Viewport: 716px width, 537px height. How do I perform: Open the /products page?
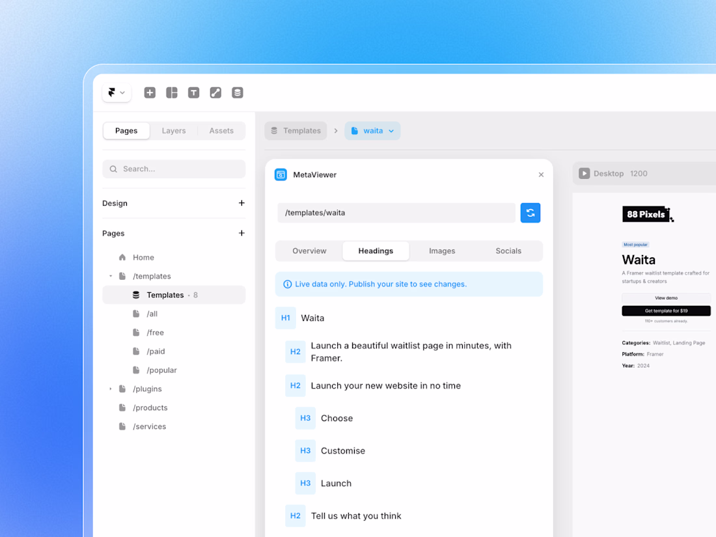click(174, 407)
